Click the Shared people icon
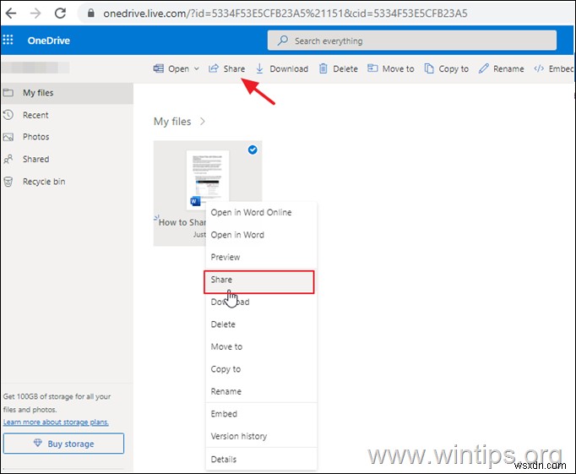Screen dimensions: 576x474 (x=8, y=159)
